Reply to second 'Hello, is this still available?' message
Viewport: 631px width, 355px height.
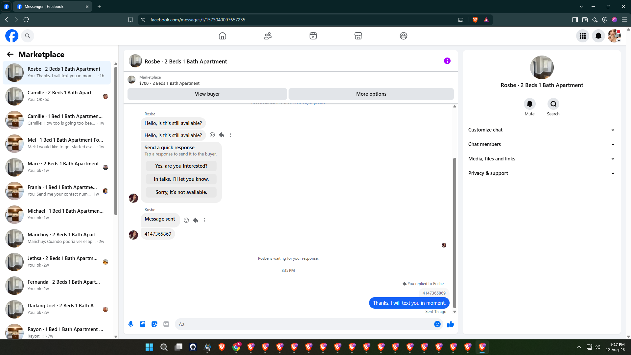coord(222,135)
